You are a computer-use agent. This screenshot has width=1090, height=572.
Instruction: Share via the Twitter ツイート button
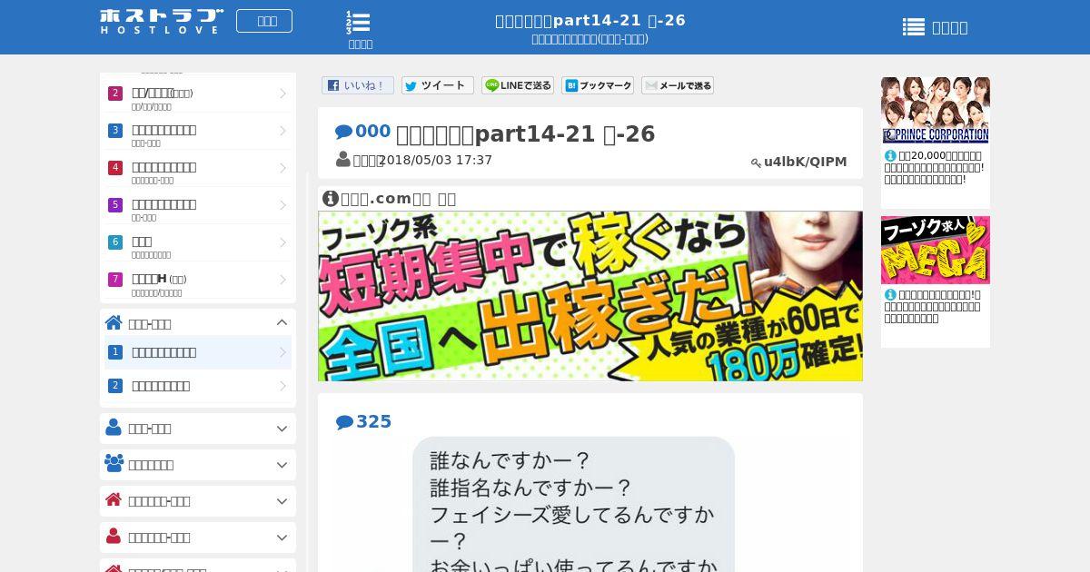tap(438, 85)
